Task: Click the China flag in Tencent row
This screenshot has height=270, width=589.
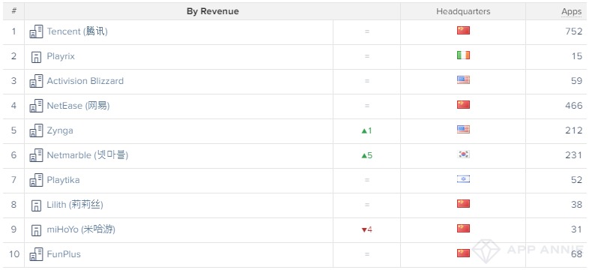Action: [463, 31]
